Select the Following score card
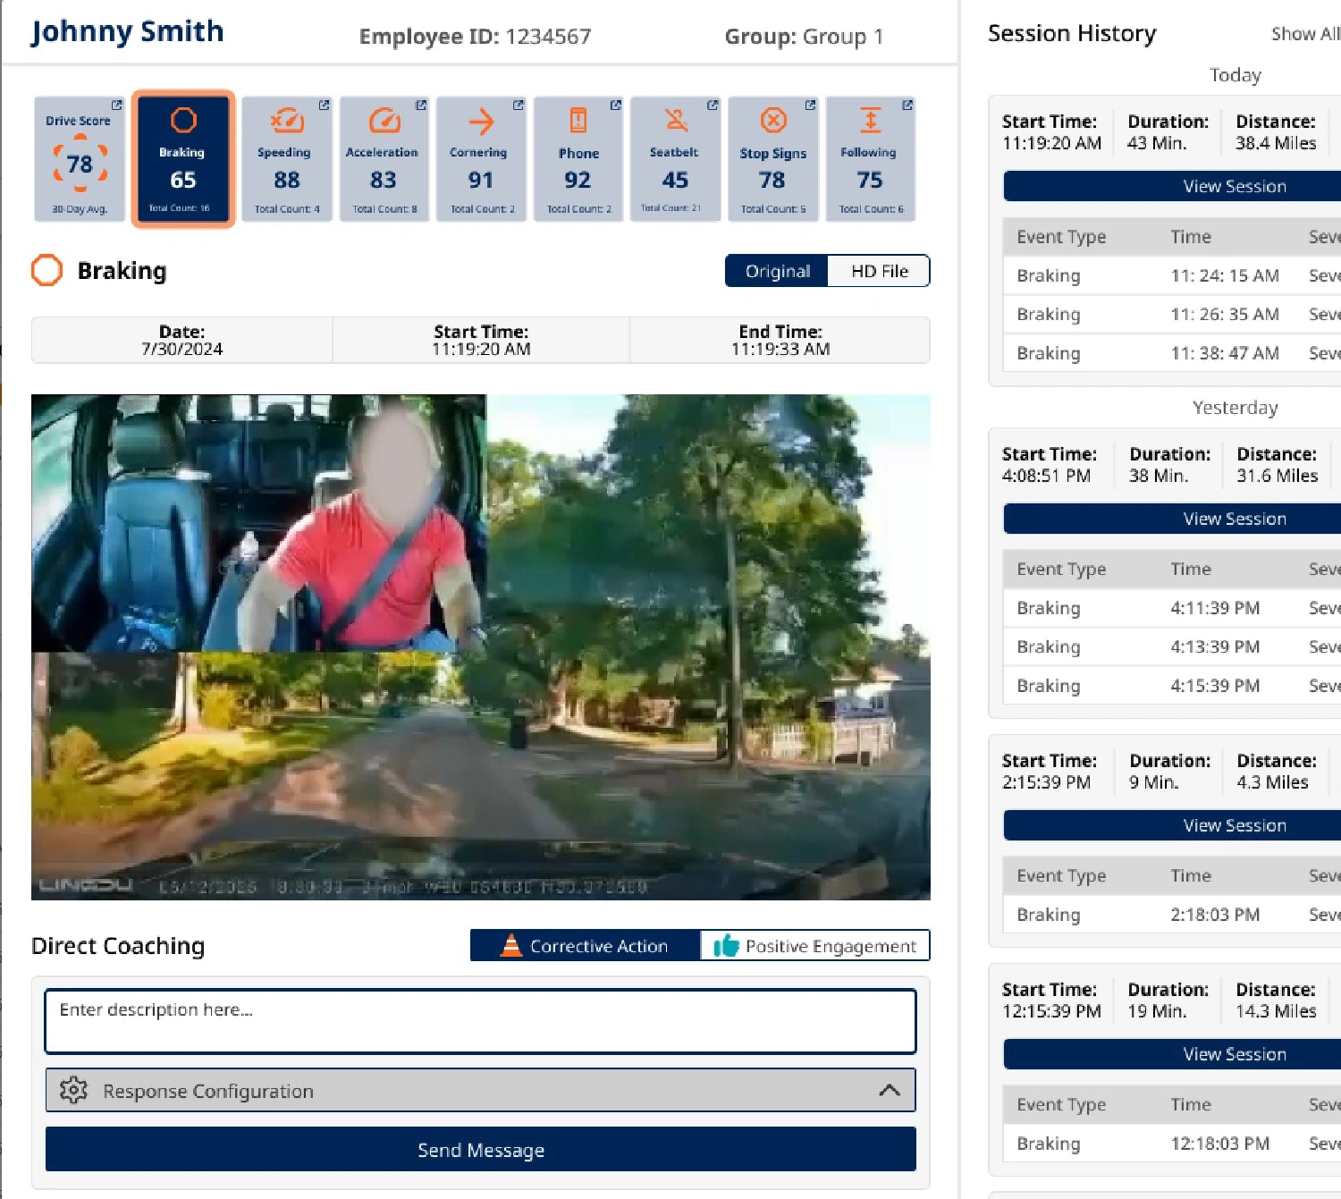Viewport: 1341px width, 1199px height. click(870, 158)
